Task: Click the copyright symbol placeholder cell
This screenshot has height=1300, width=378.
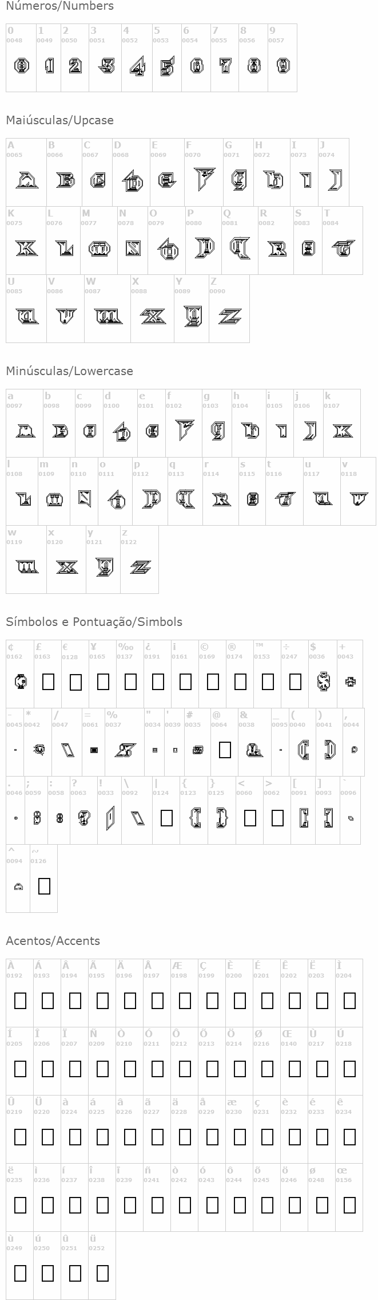Action: click(212, 681)
